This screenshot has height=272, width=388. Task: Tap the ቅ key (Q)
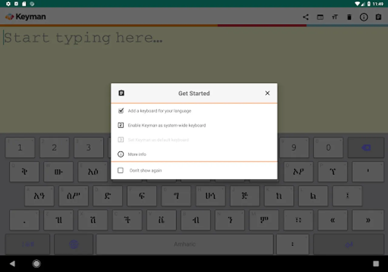pos(24,172)
